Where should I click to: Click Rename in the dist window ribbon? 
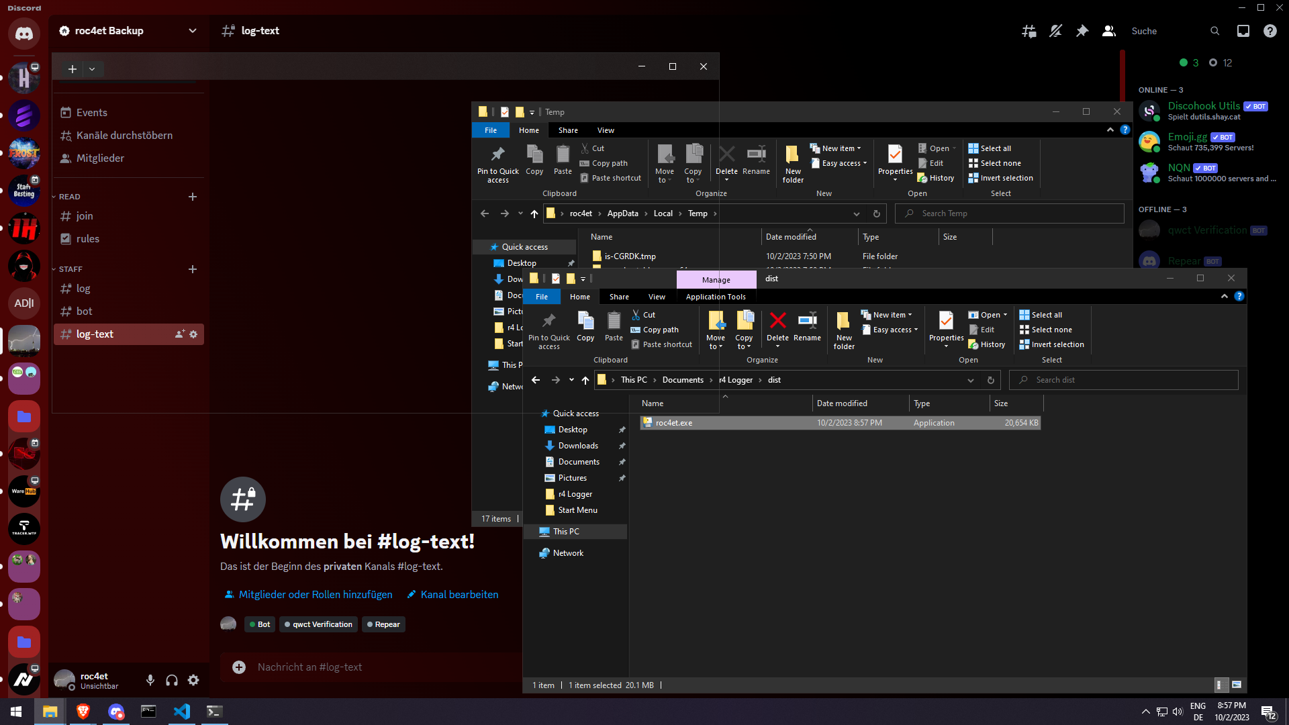coord(807,328)
